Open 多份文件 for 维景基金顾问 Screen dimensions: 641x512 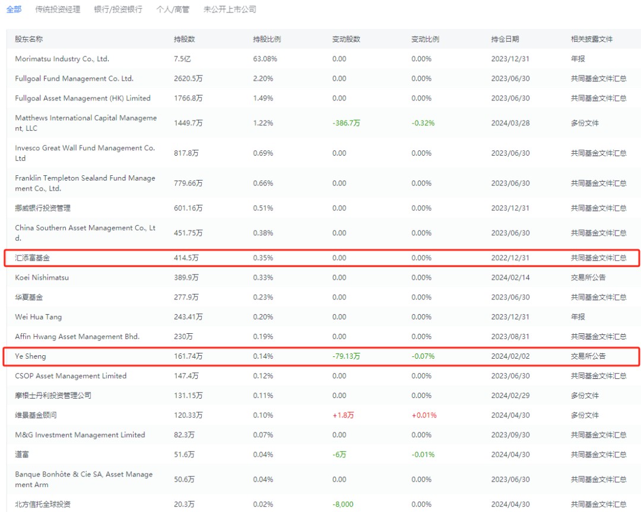585,415
